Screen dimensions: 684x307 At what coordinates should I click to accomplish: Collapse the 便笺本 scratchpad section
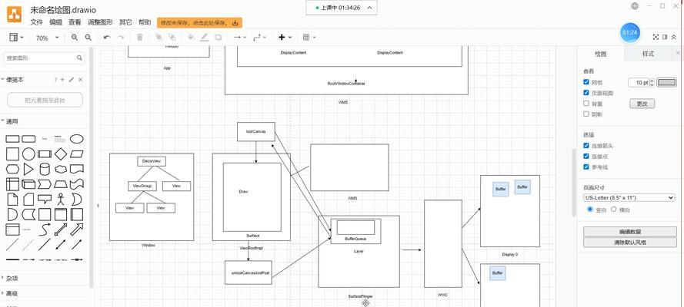pyautogui.click(x=13, y=80)
